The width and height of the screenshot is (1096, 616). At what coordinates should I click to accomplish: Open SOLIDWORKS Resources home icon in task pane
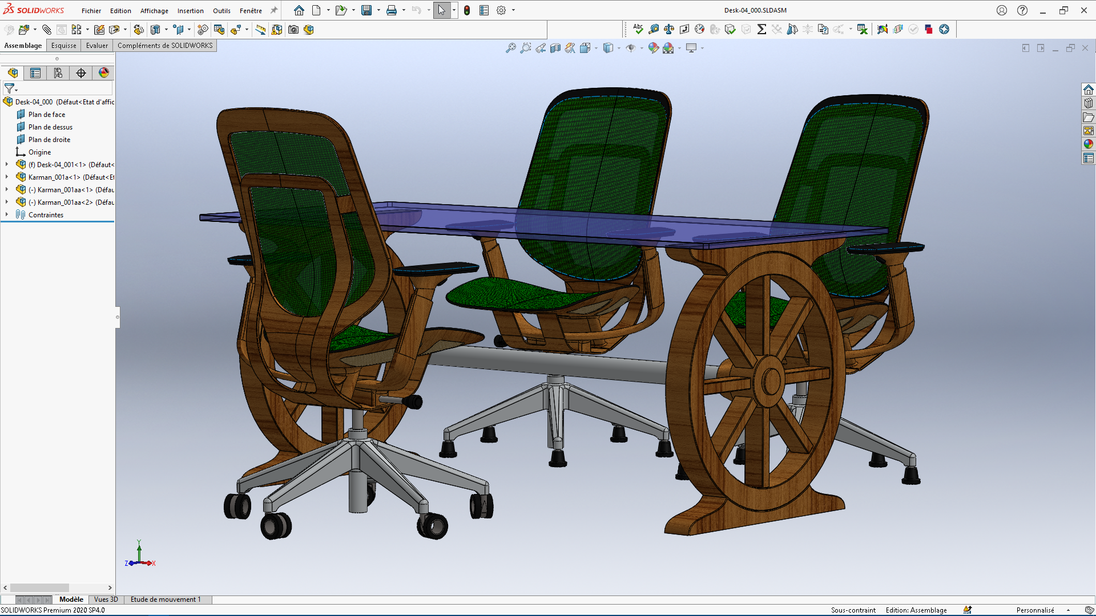click(x=1089, y=90)
